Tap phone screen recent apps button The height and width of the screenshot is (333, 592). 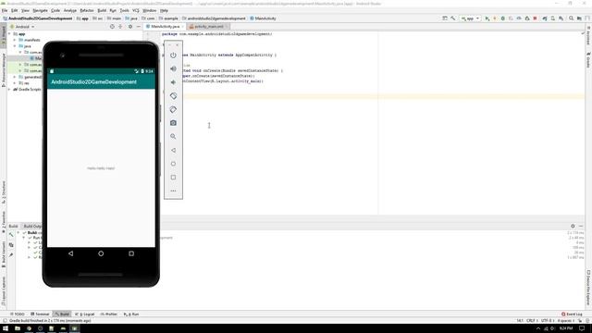131,253
